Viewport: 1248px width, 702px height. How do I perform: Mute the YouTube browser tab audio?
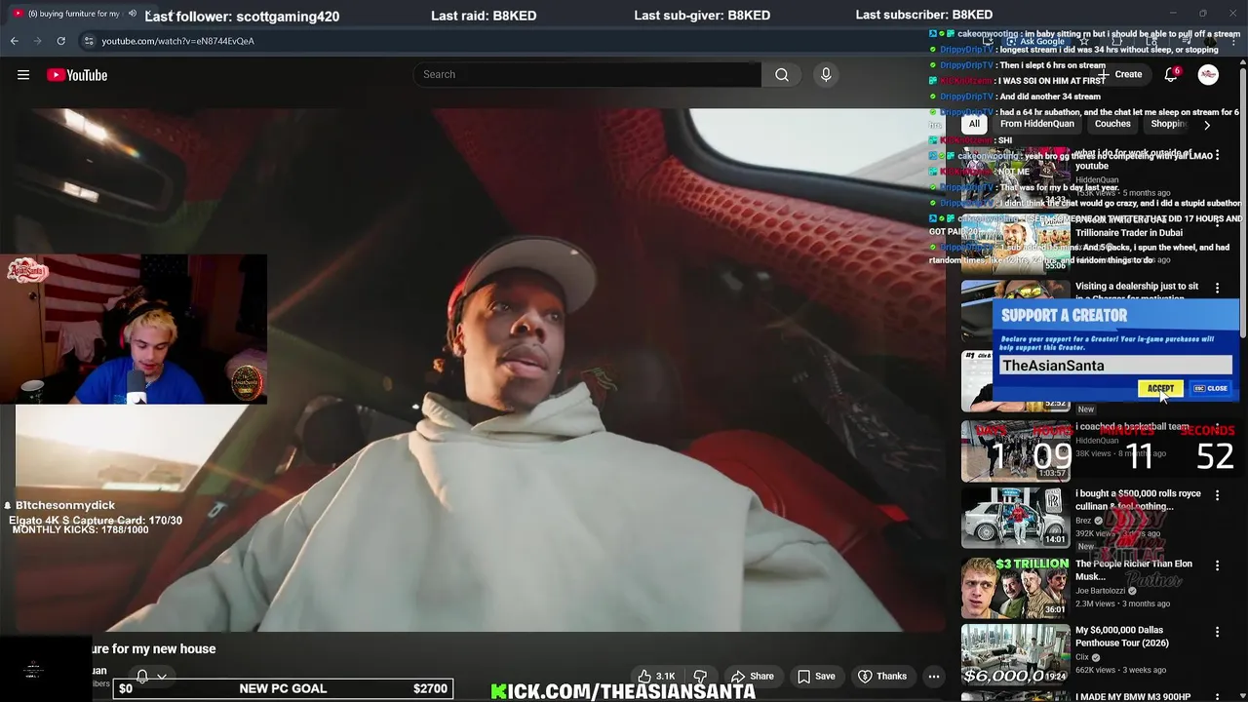tap(133, 14)
